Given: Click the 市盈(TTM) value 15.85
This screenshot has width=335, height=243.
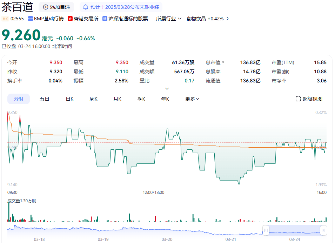Looking at the screenshot, I should pyautogui.click(x=320, y=62).
